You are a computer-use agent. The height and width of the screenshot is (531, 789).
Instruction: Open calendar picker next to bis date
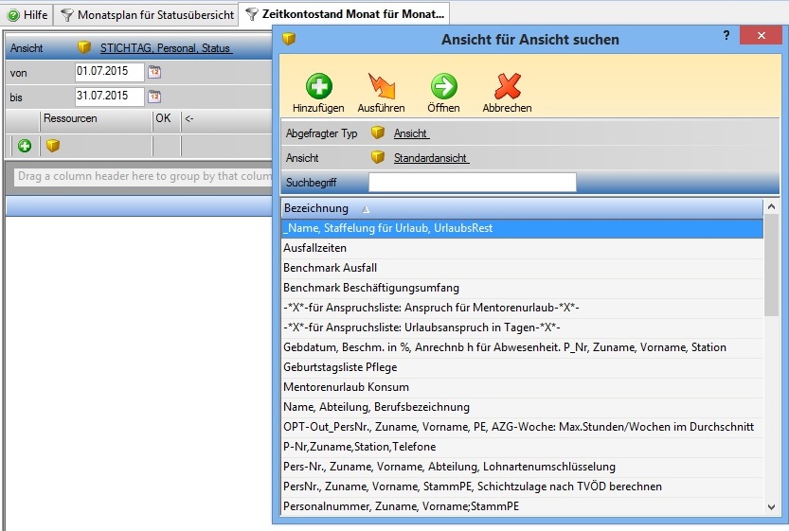[x=155, y=97]
